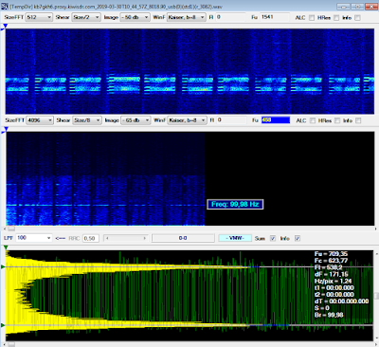Screen dimensions: 379x347
Task: Click the left scroll arrow under the lower spectrogram
Action: click(x=5, y=228)
